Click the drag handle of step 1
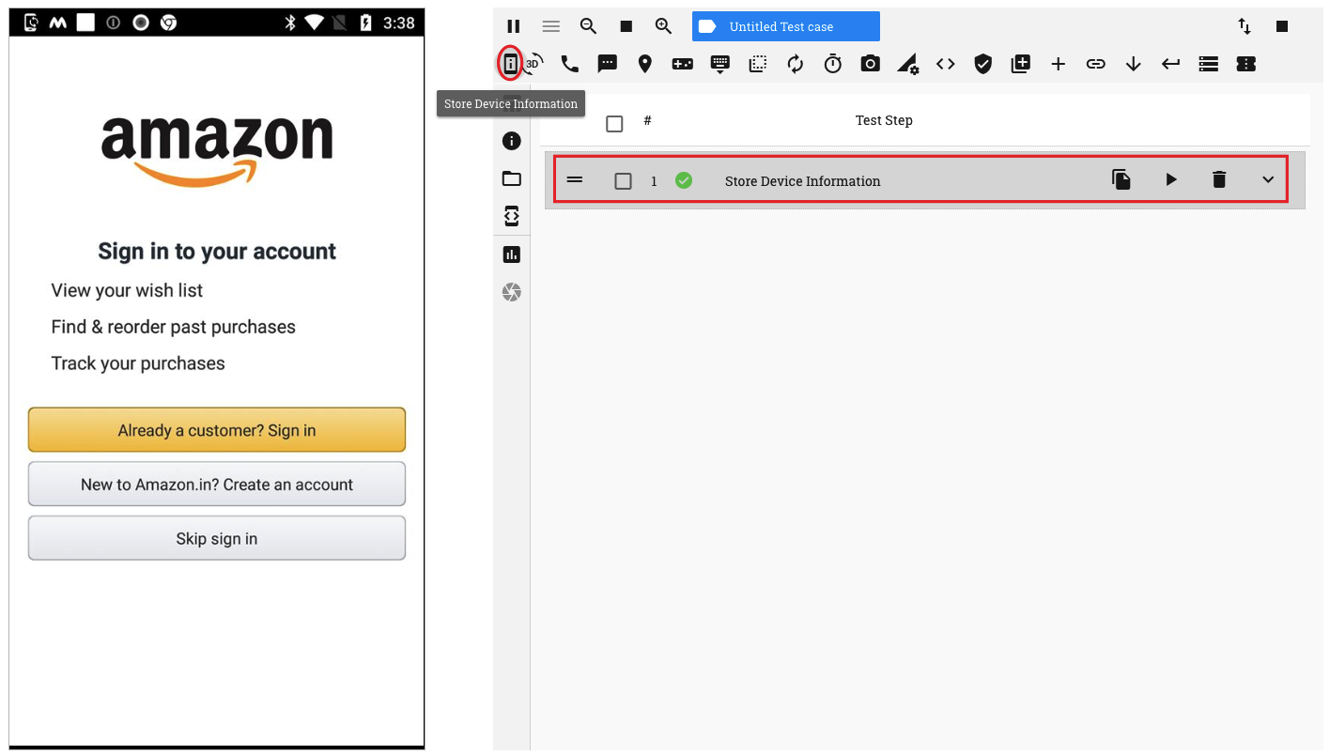This screenshot has width=1330, height=755. (575, 179)
